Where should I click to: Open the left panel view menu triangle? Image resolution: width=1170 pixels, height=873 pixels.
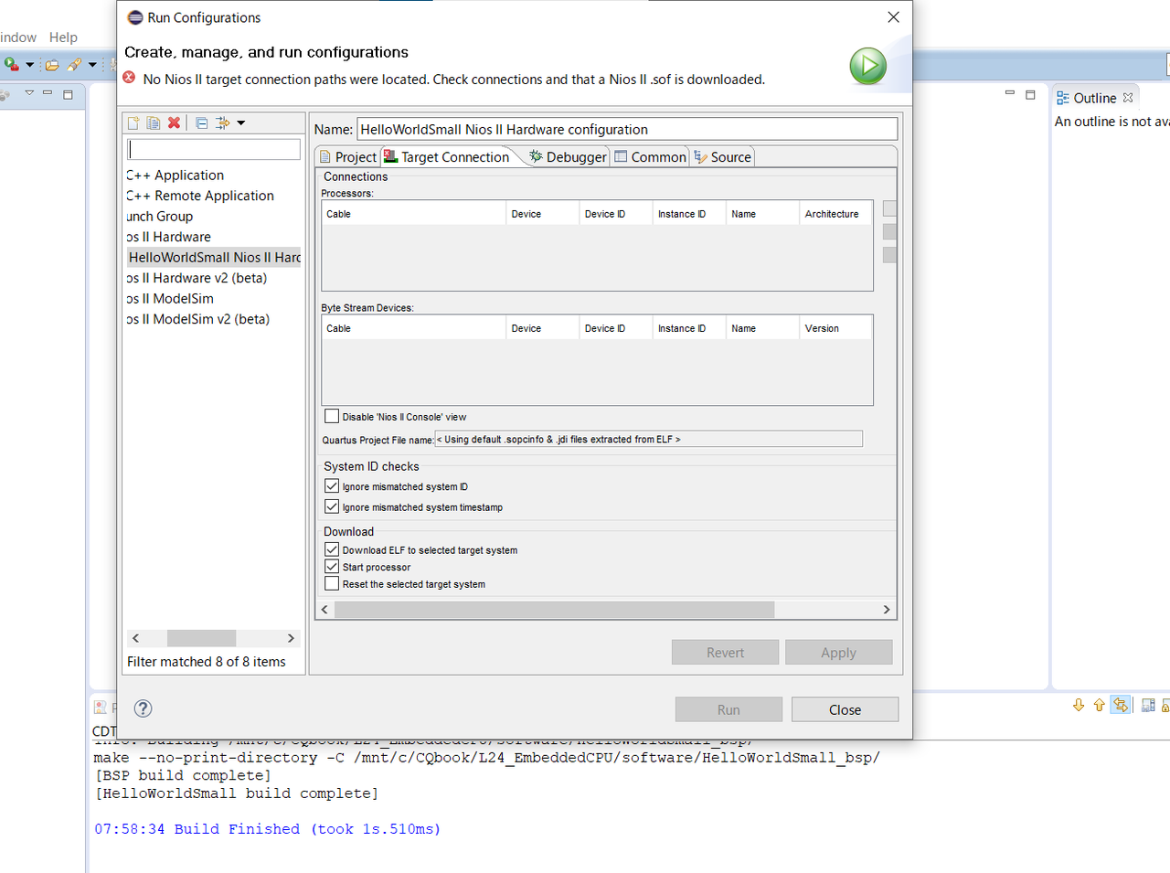(29, 93)
